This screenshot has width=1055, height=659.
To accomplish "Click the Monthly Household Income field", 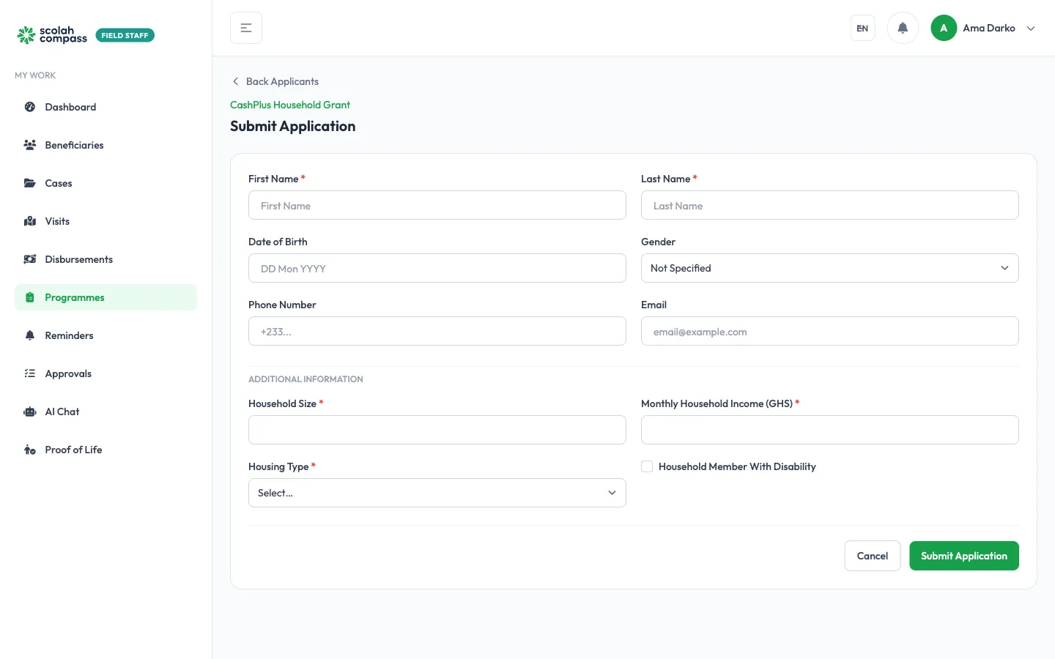I will click(x=829, y=430).
